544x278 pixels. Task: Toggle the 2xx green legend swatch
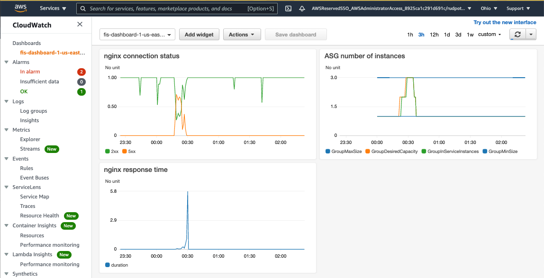click(x=107, y=152)
